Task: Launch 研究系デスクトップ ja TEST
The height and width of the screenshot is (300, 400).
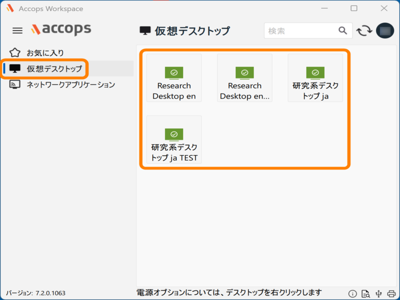Action: pyautogui.click(x=174, y=139)
